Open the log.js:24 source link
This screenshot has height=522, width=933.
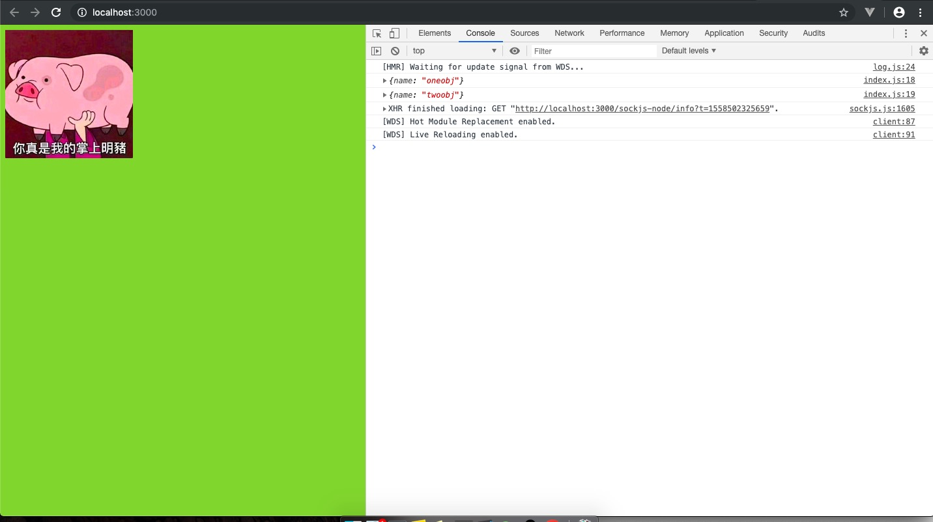[x=894, y=67]
